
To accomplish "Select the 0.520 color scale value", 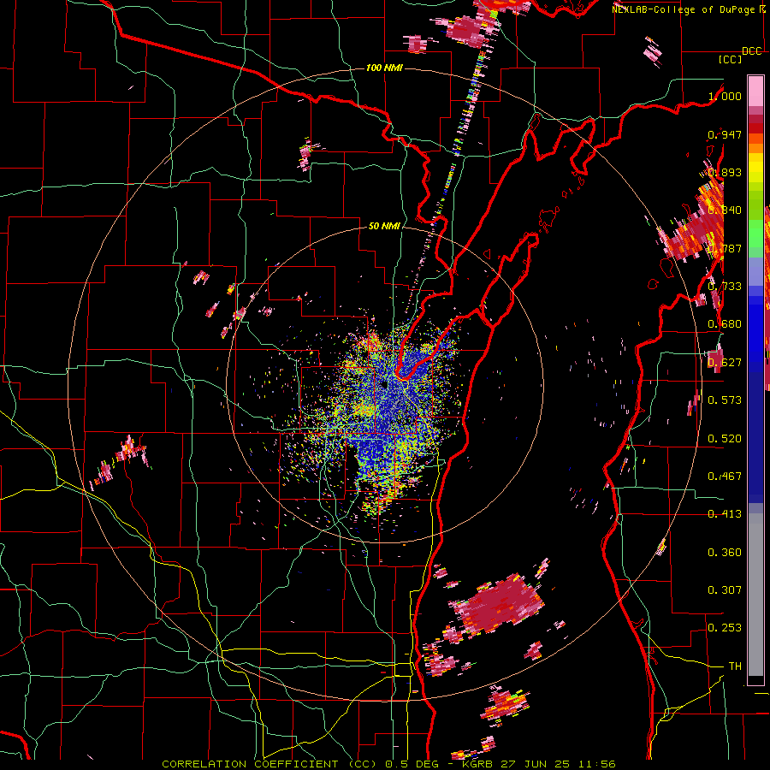I will 725,439.
